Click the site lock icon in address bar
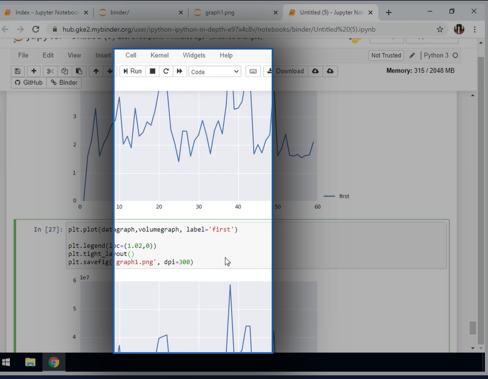488x379 pixels. pos(55,29)
